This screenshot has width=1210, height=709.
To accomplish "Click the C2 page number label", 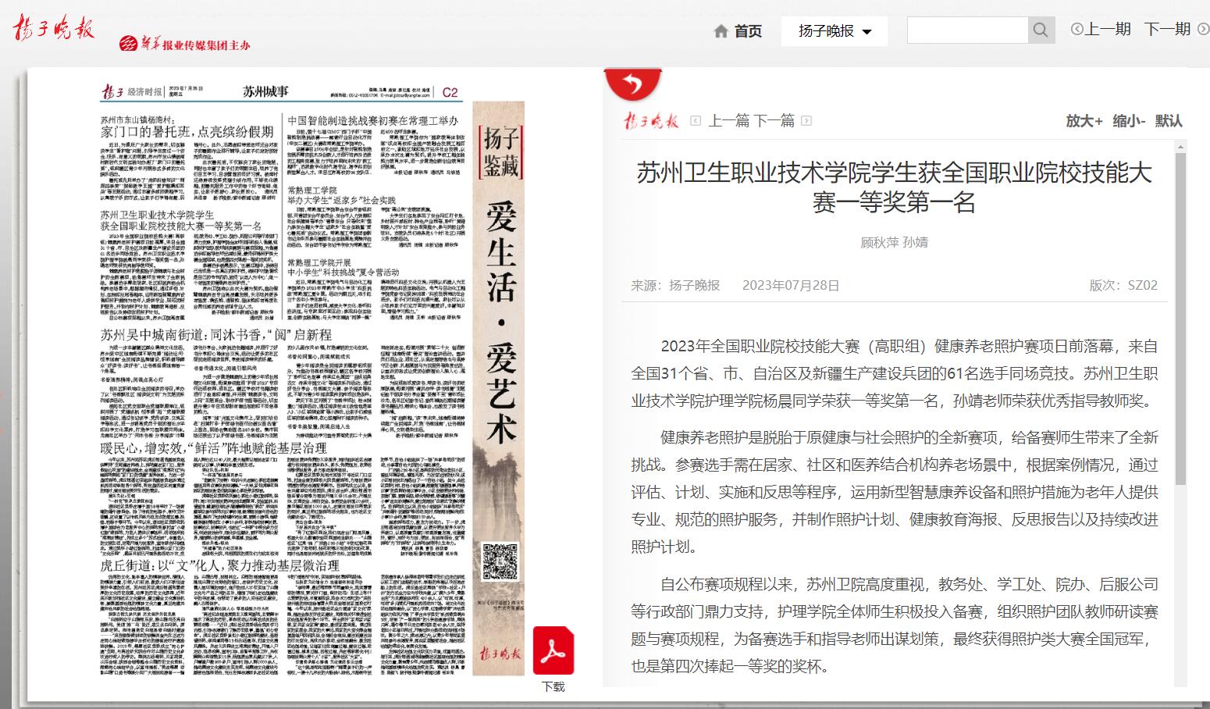I will 450,92.
